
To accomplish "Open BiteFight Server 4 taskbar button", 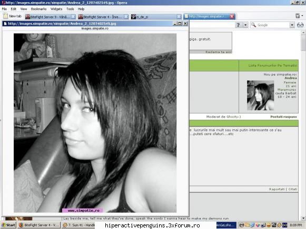I will pyautogui.click(x=39, y=225).
